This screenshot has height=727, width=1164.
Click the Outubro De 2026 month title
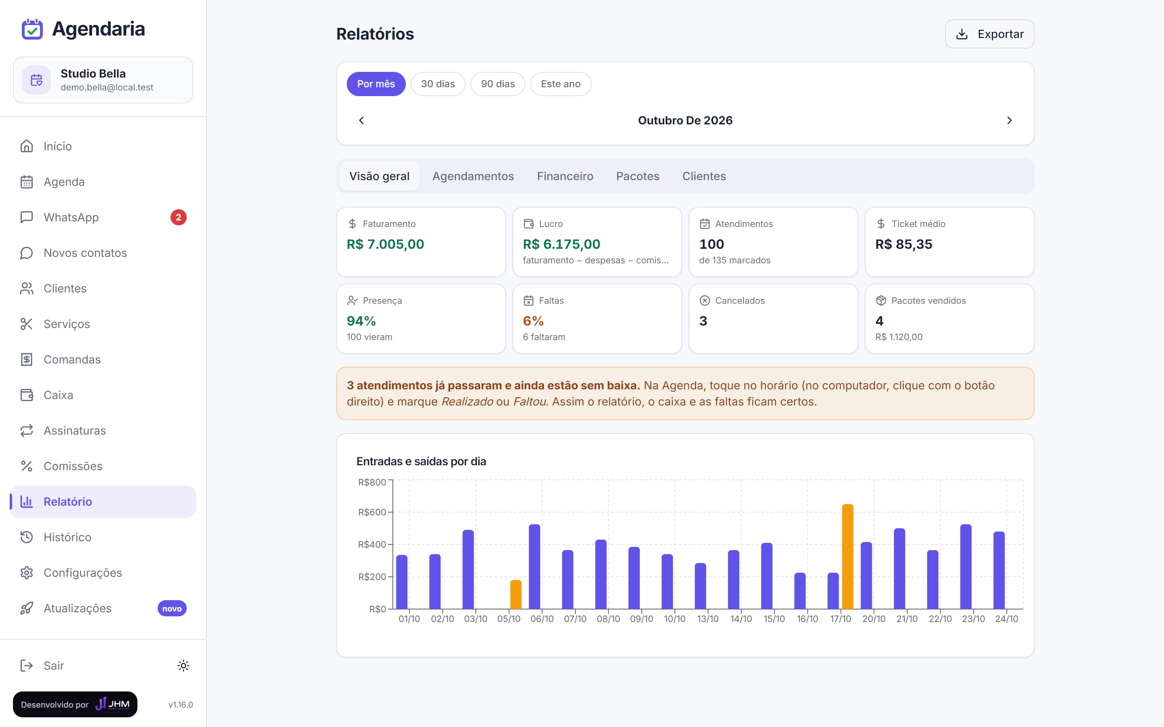[685, 121]
